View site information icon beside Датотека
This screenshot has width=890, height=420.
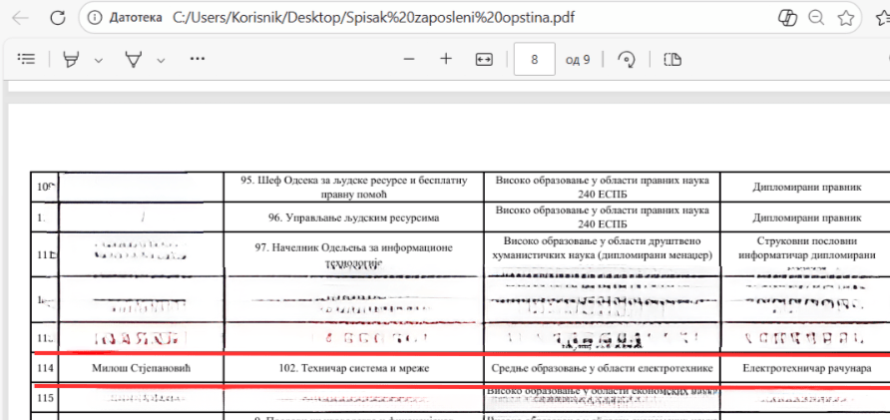pos(93,18)
